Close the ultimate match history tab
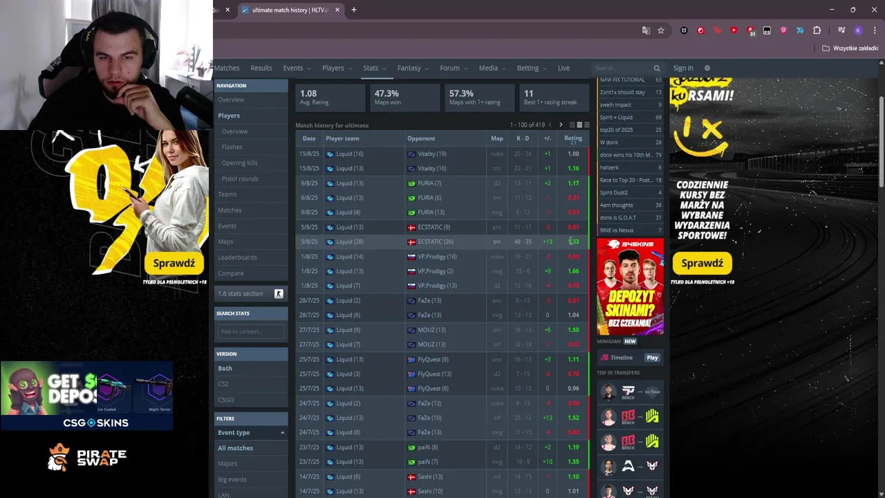 (x=337, y=10)
